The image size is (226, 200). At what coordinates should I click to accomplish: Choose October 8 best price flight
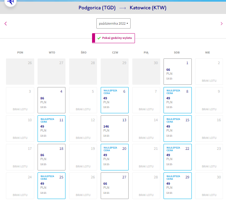pos(177,100)
